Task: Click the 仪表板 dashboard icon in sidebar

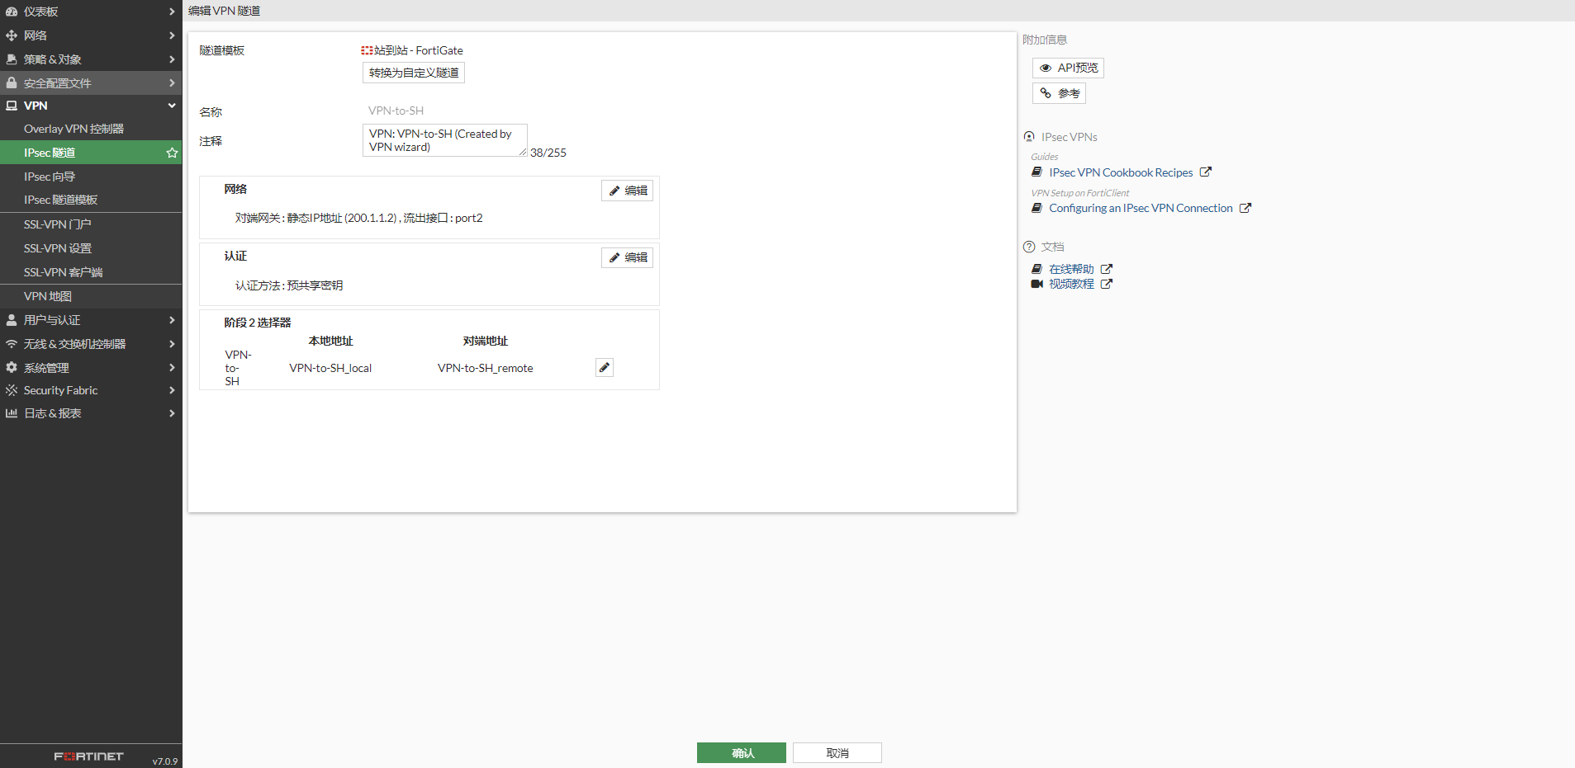Action: 12,12
